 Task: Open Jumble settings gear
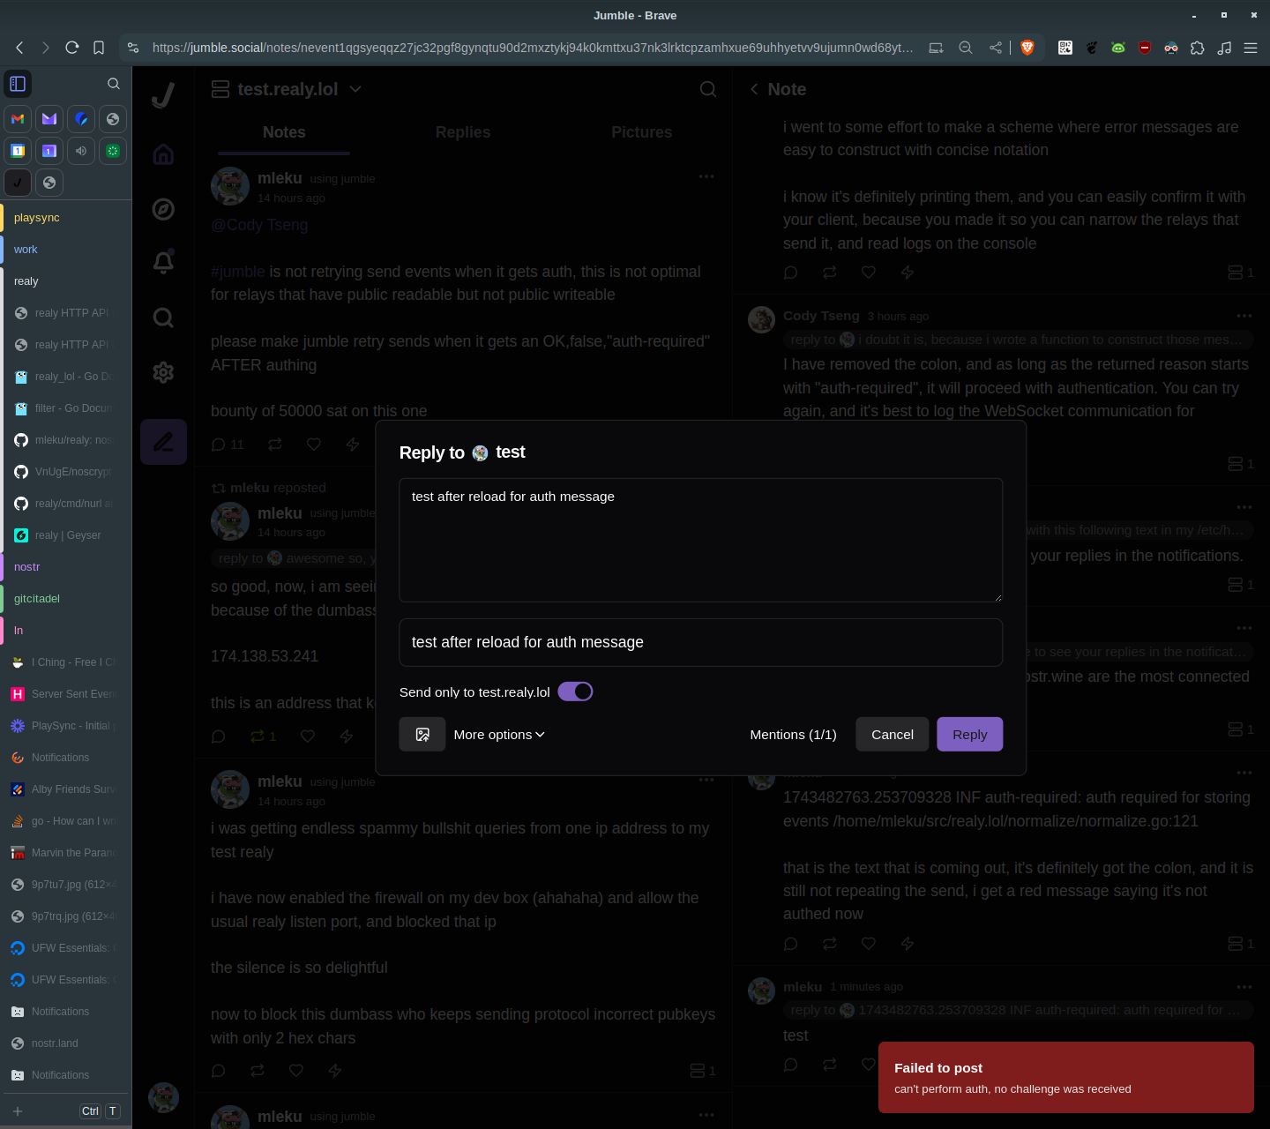tap(163, 372)
